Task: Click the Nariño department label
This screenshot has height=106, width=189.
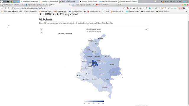Action: 79,76
